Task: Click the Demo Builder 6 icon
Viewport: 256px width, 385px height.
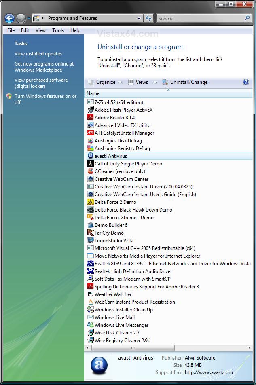Action: (x=90, y=225)
